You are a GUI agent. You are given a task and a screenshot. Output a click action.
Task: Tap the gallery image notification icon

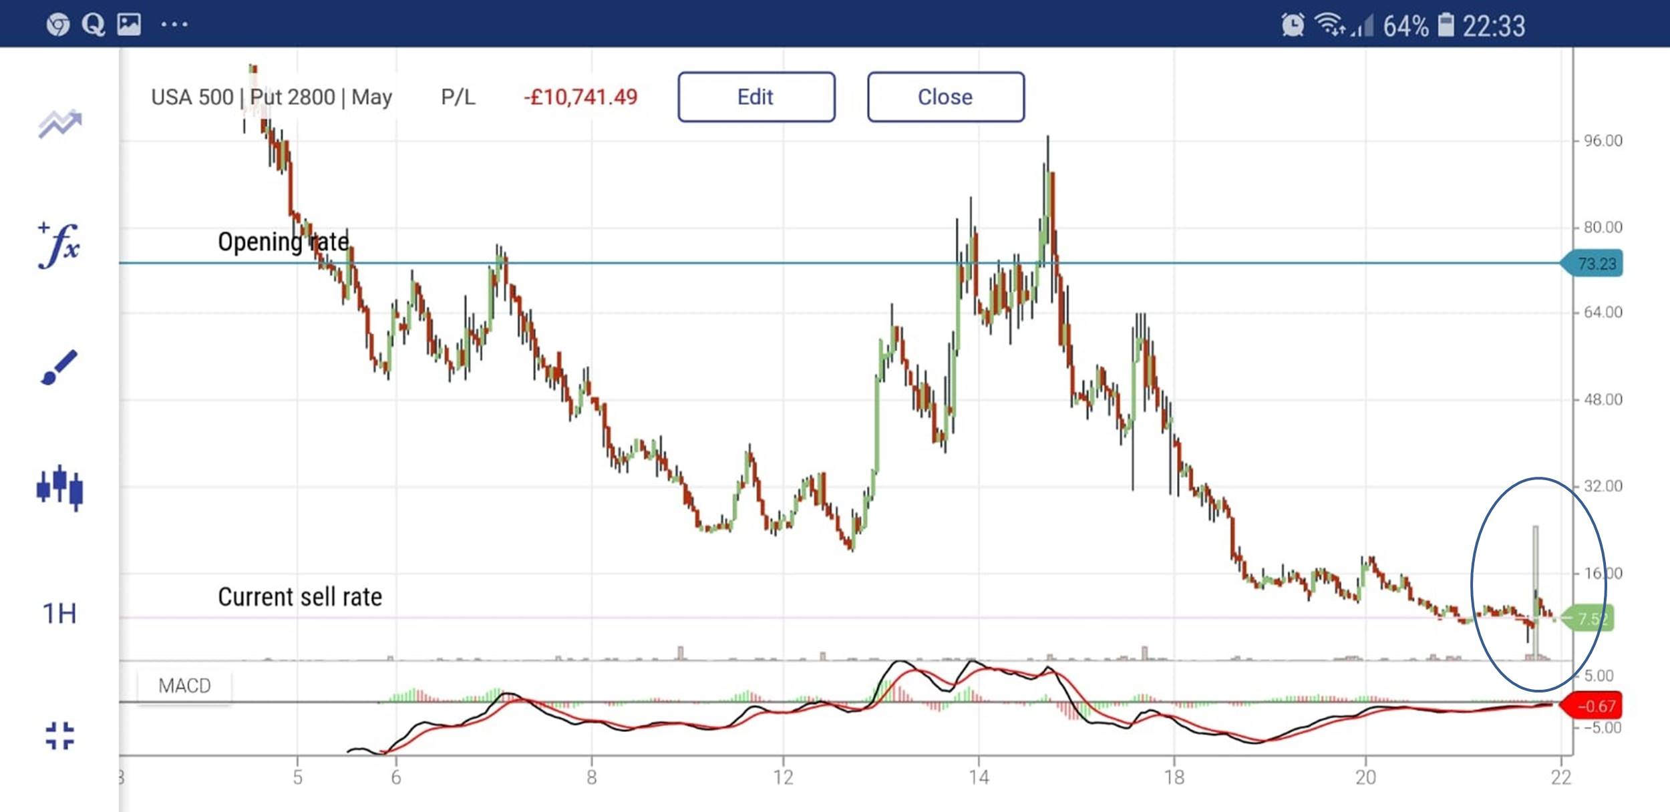(129, 25)
